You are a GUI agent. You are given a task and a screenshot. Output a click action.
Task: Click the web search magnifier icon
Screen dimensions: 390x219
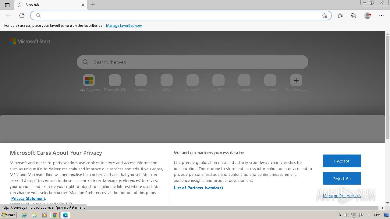[x=86, y=62]
